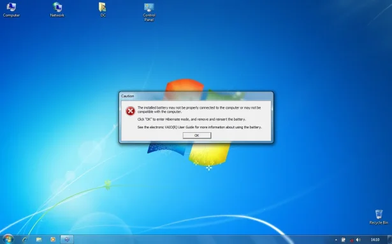Image resolution: width=392 pixels, height=244 pixels.
Task: Select the DC folder on the desktop
Action: pyautogui.click(x=103, y=10)
